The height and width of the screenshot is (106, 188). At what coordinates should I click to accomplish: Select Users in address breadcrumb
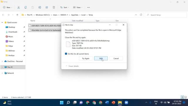(55, 15)
